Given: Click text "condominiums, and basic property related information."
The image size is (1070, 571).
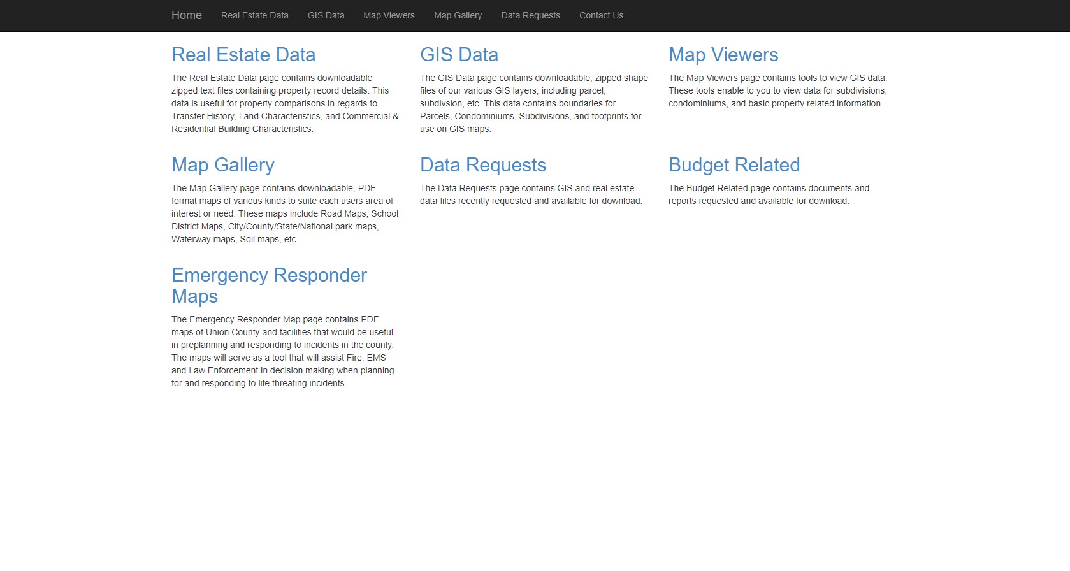Looking at the screenshot, I should [x=776, y=103].
